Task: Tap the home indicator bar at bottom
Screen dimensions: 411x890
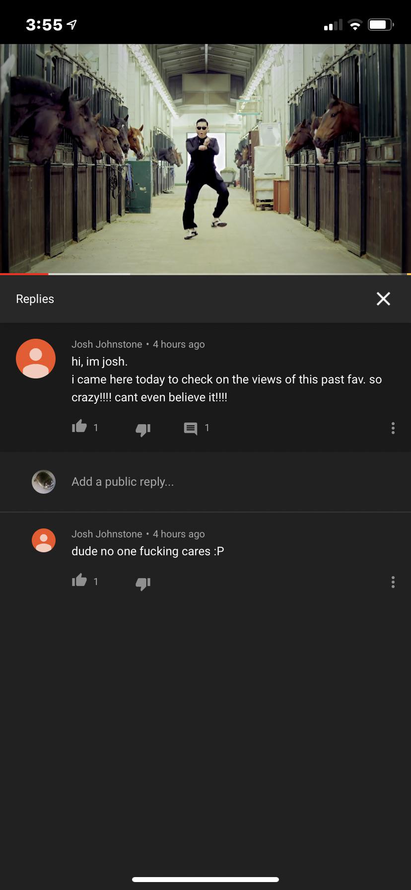Action: point(205,879)
